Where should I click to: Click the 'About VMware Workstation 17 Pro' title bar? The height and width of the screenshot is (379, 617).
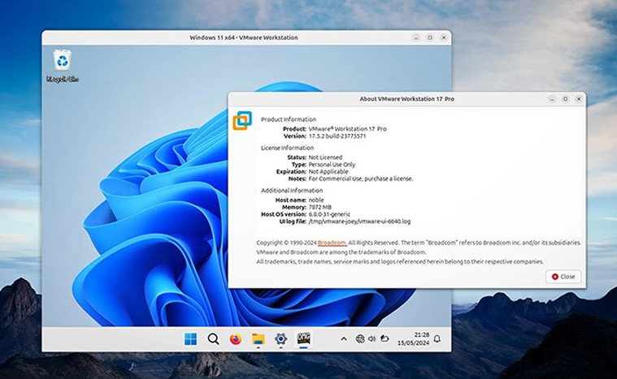(406, 99)
